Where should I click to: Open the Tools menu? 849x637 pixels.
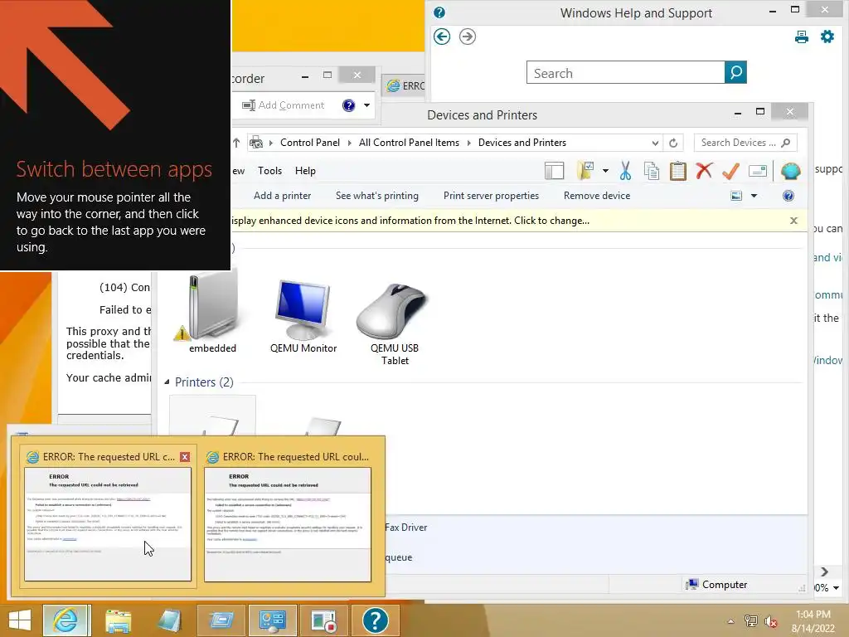pyautogui.click(x=269, y=171)
